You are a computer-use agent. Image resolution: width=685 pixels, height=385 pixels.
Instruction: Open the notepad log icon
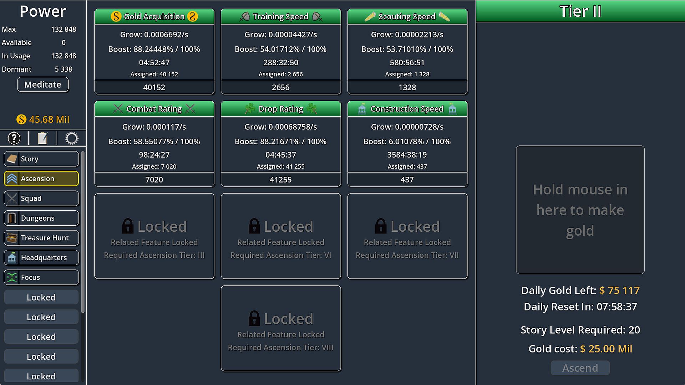tap(42, 138)
